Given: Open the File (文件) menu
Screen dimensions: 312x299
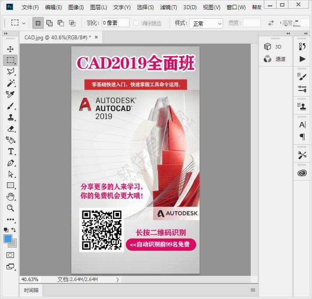Looking at the screenshot, I should point(30,7).
